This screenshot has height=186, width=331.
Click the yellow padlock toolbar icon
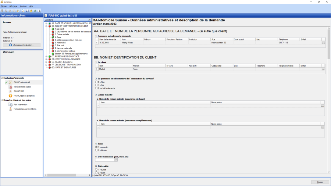click(31, 11)
